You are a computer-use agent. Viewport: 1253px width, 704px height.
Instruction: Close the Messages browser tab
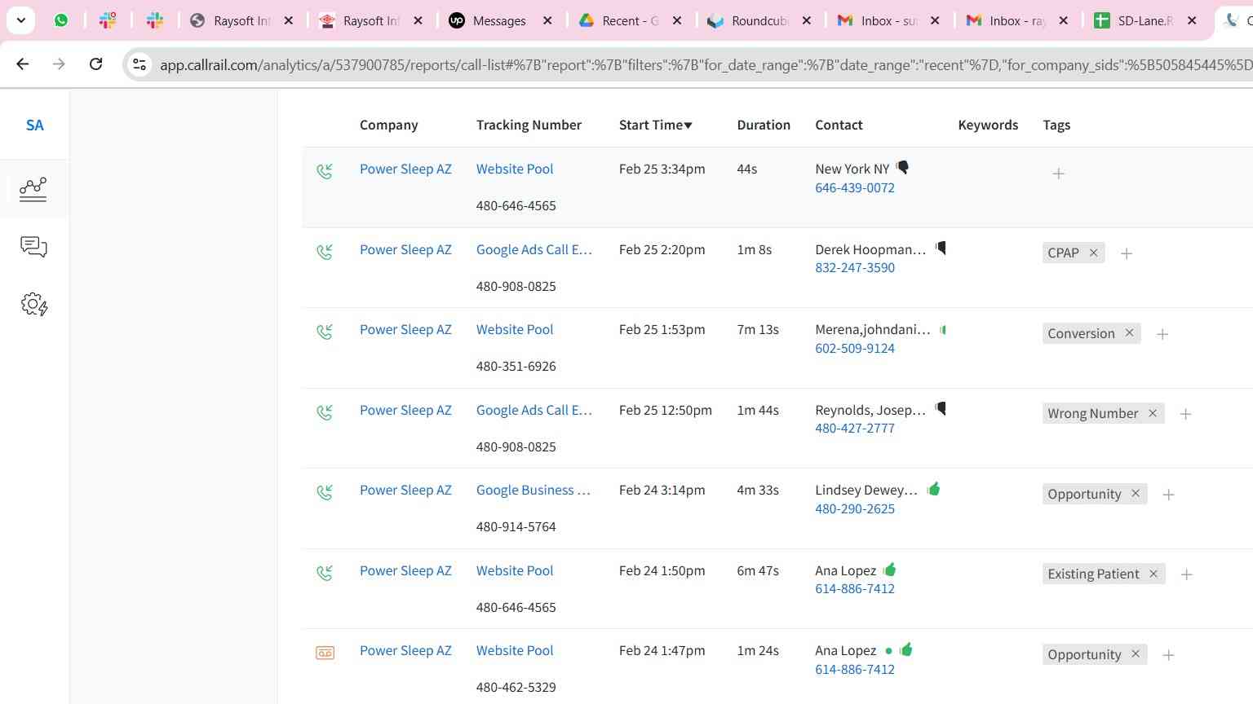(547, 20)
